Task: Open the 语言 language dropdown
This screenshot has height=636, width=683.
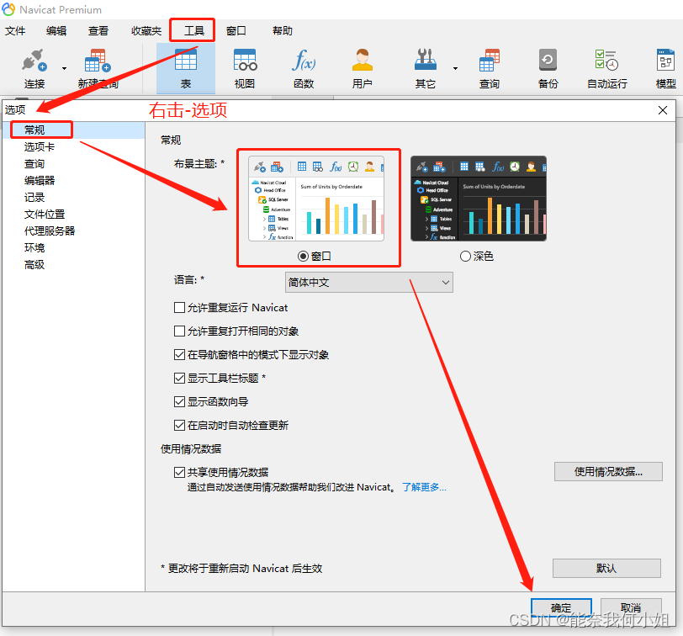Action: 368,282
